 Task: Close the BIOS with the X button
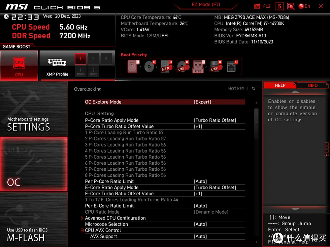(x=321, y=6)
